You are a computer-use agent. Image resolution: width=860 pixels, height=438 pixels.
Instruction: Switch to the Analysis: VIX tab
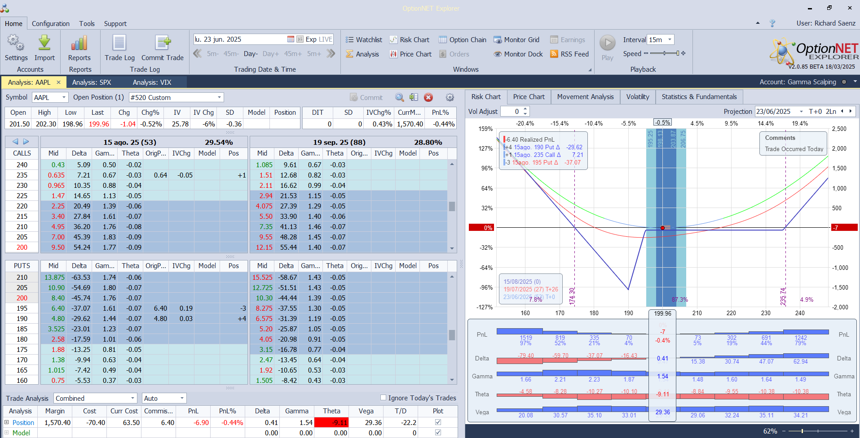tap(152, 82)
